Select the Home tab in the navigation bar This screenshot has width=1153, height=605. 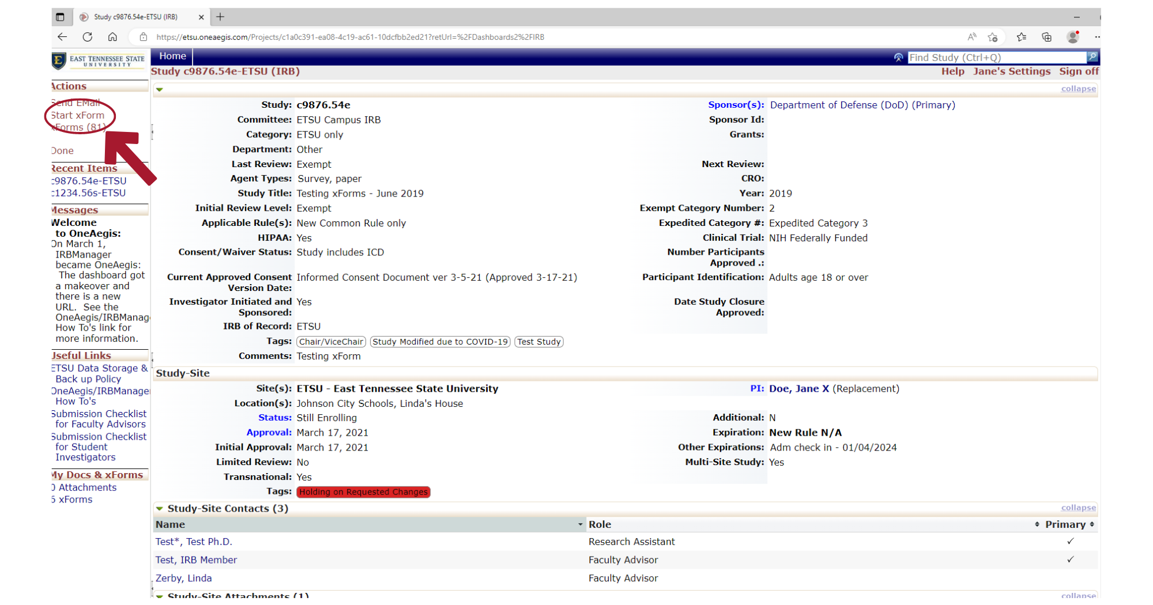tap(172, 56)
